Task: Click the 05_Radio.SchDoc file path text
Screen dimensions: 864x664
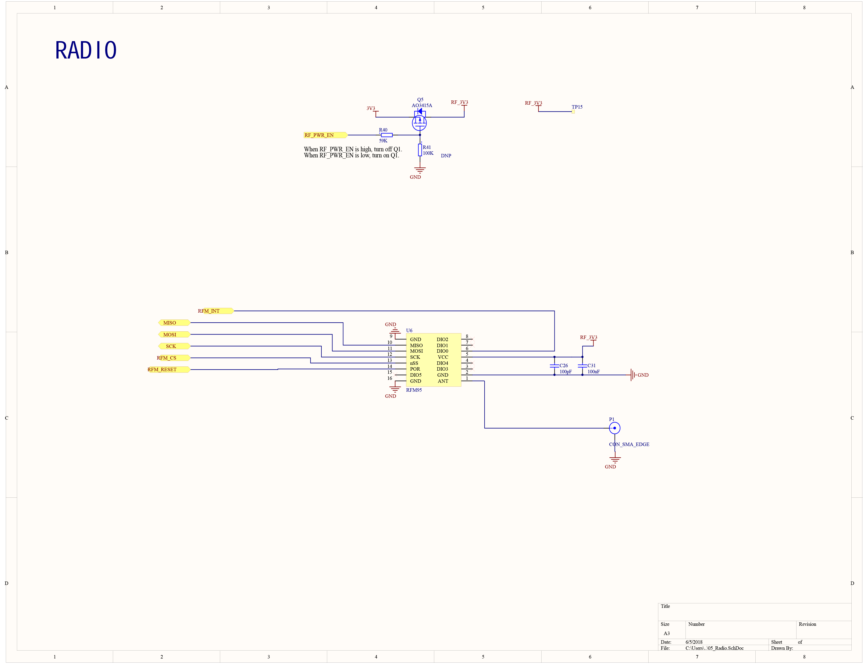Action: (x=714, y=648)
